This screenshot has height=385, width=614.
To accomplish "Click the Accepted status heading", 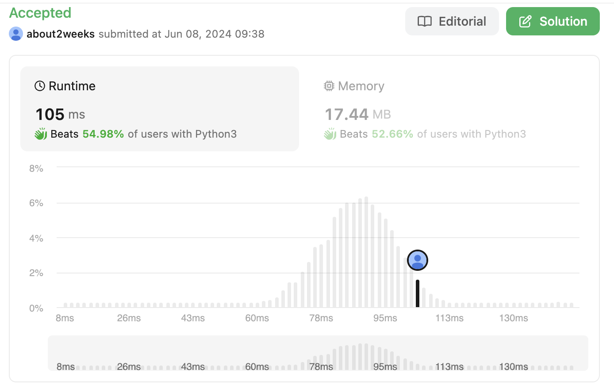I will point(40,13).
